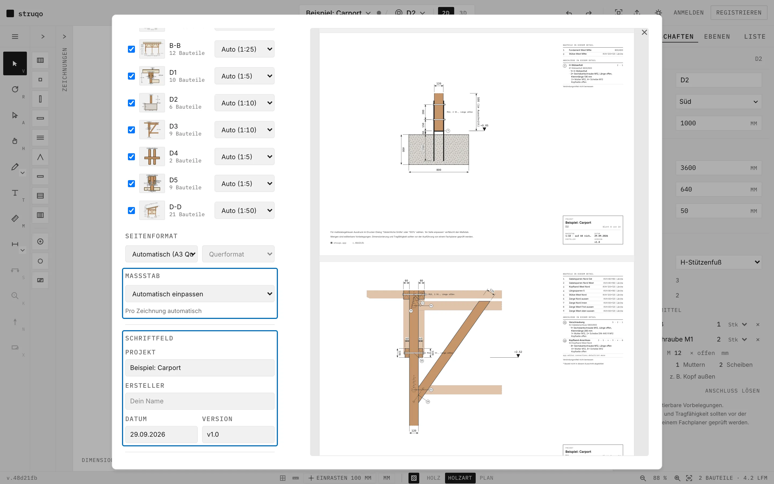
Task: Toggle the grid icon in status bar
Action: coord(283,478)
